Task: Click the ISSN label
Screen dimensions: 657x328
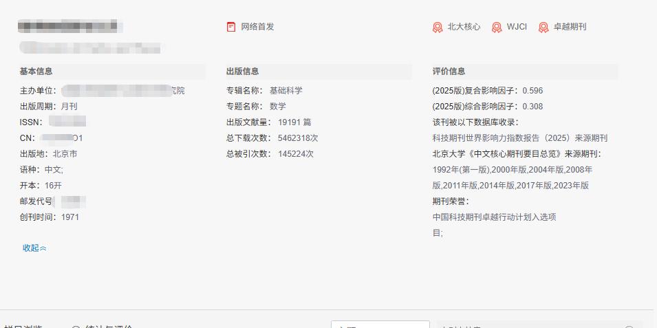Action: (32, 122)
